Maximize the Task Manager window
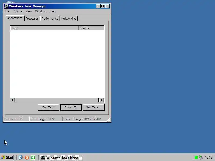 [102, 6]
